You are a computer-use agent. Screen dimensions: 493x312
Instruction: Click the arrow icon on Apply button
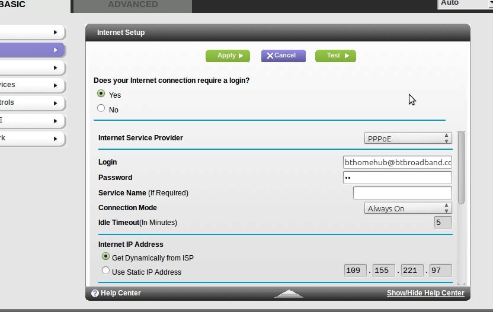pyautogui.click(x=241, y=56)
